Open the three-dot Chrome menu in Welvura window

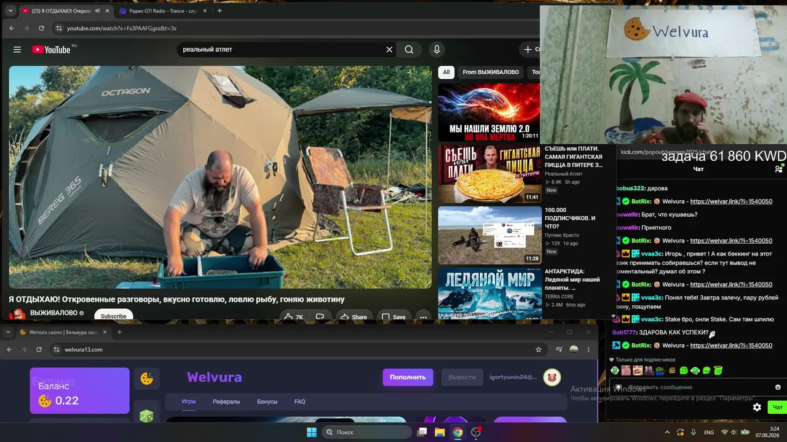click(588, 349)
